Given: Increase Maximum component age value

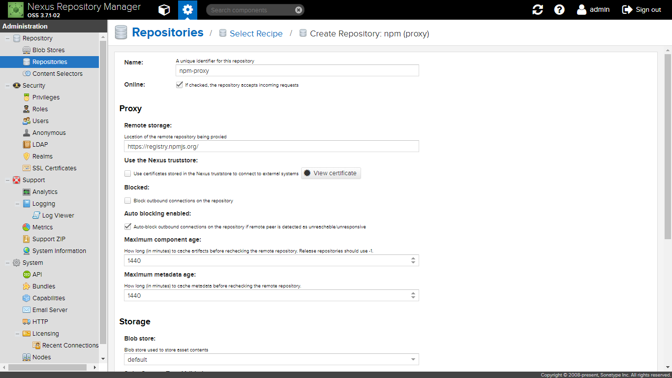Looking at the screenshot, I should pyautogui.click(x=413, y=258).
